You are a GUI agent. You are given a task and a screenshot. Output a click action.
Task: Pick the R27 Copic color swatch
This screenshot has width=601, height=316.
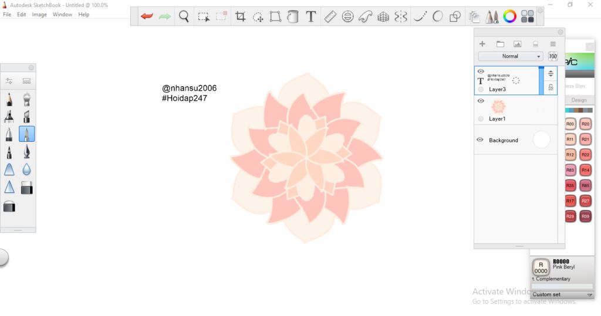(x=585, y=201)
